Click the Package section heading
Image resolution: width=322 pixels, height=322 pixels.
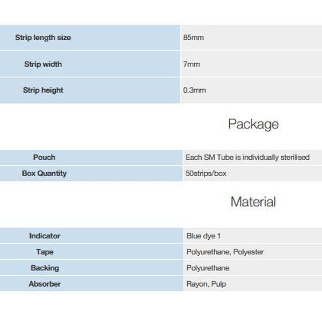(253, 125)
